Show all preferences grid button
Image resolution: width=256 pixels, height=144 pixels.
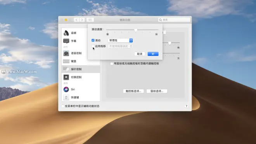90,20
